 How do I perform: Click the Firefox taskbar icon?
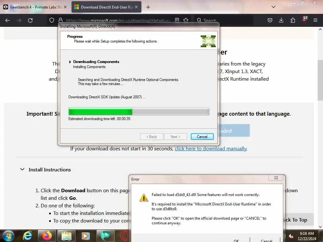[47, 236]
